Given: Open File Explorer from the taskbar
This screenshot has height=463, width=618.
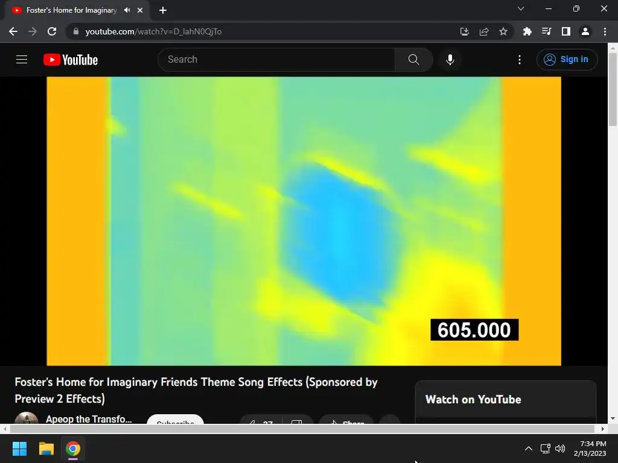Looking at the screenshot, I should click(x=46, y=449).
